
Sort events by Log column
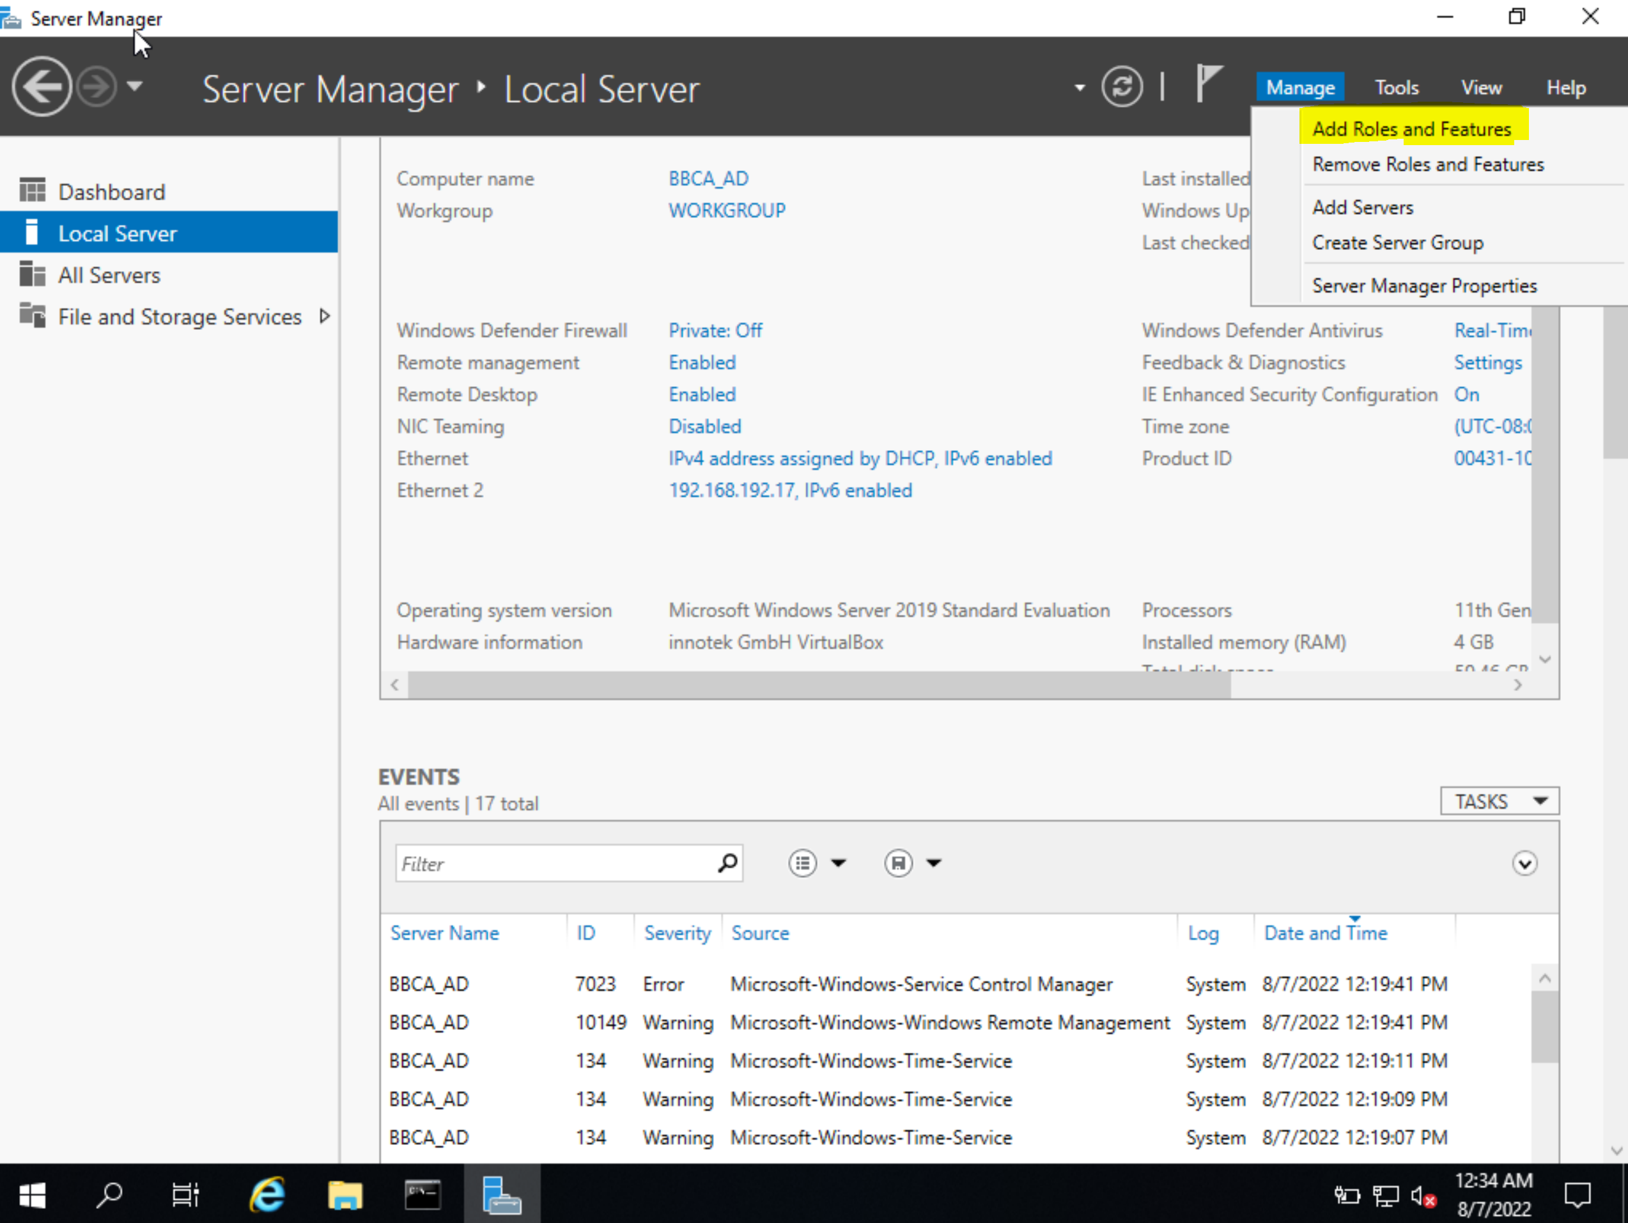[x=1204, y=933]
